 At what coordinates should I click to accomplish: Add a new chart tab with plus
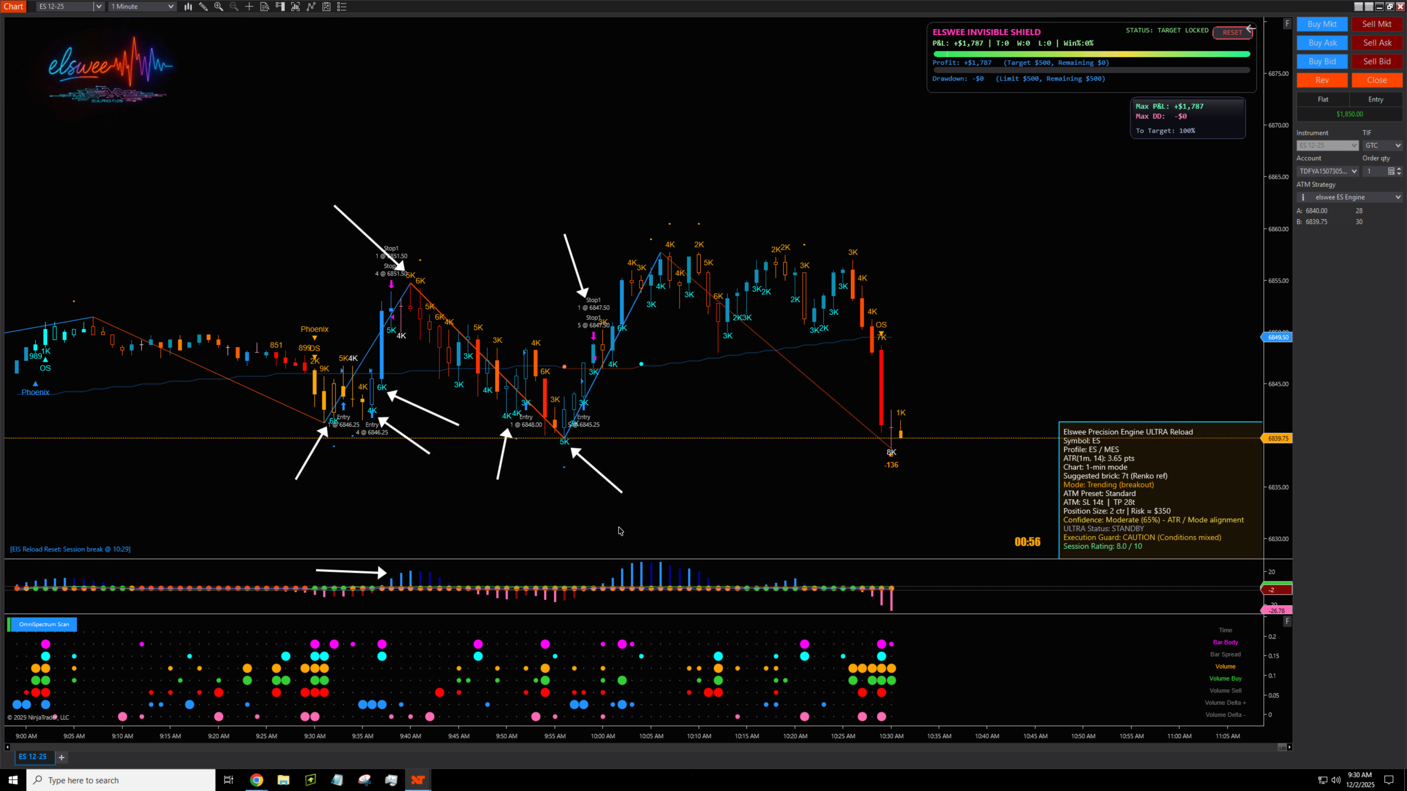pos(62,757)
